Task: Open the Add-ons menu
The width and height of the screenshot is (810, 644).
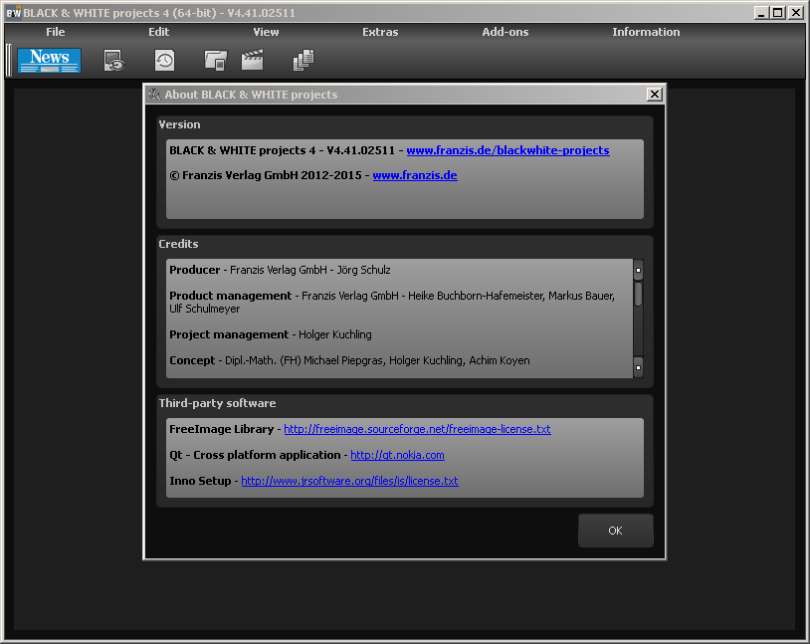Action: click(506, 32)
